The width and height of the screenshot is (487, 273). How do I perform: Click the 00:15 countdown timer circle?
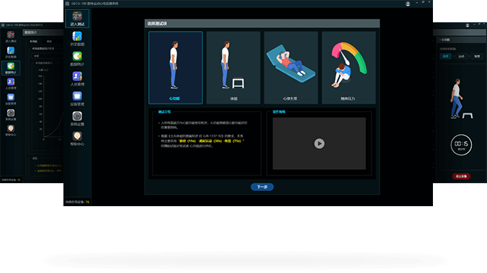461,144
